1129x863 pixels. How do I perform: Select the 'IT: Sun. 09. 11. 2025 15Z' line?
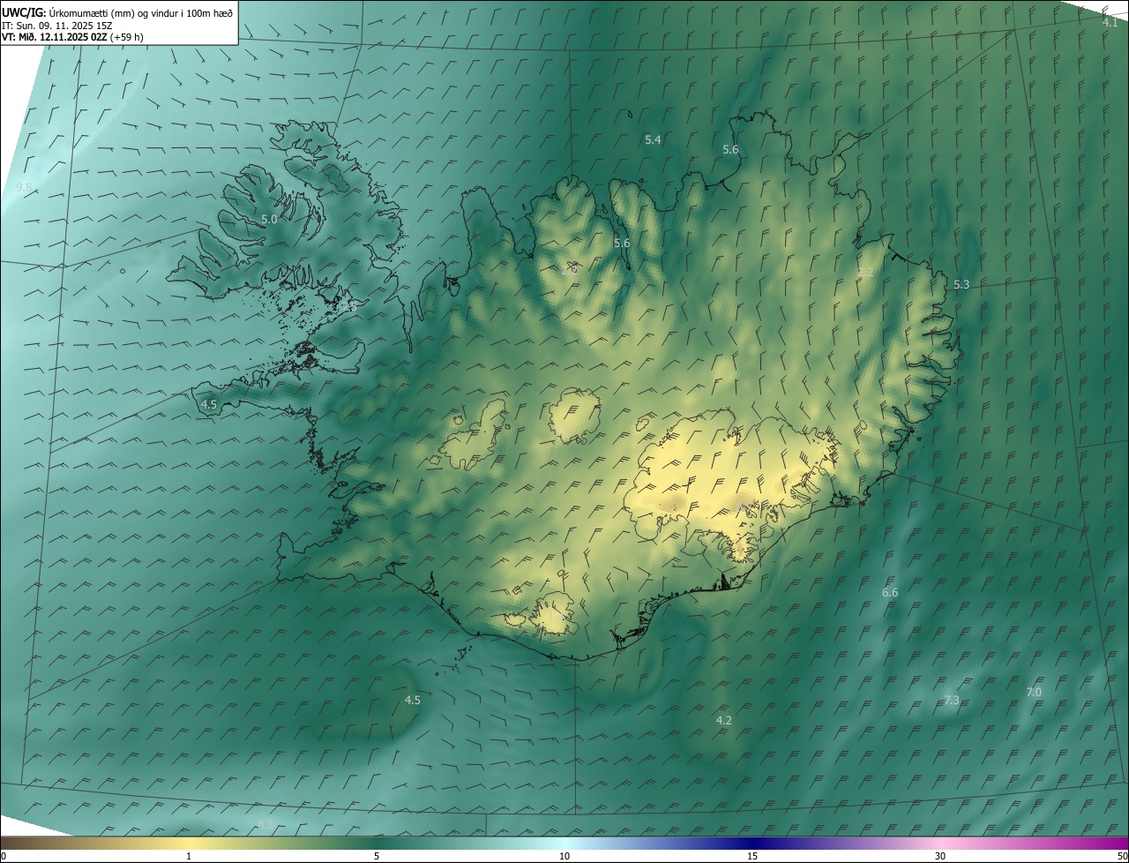coord(56,26)
